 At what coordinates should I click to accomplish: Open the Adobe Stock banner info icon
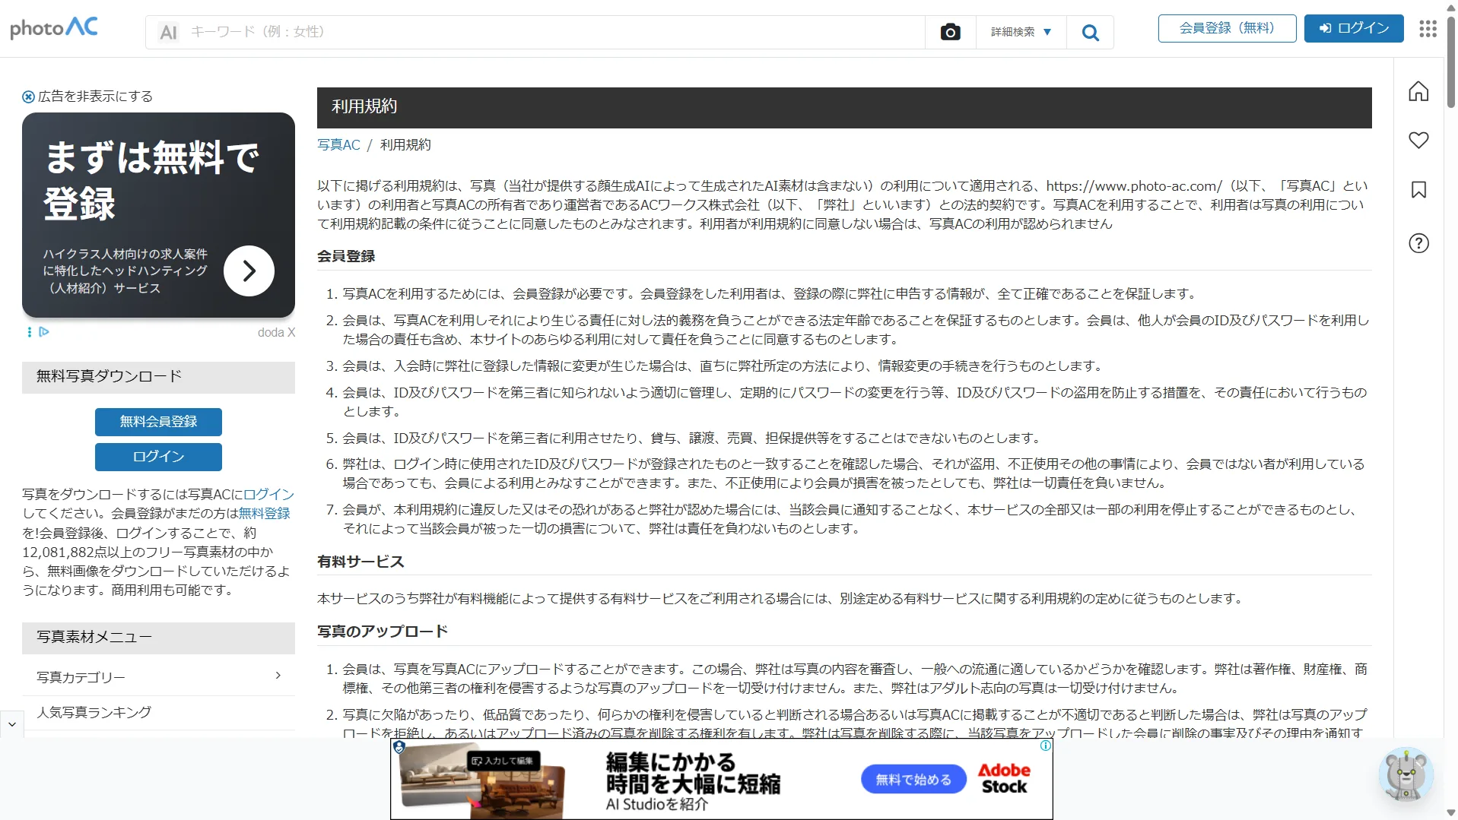(1046, 746)
